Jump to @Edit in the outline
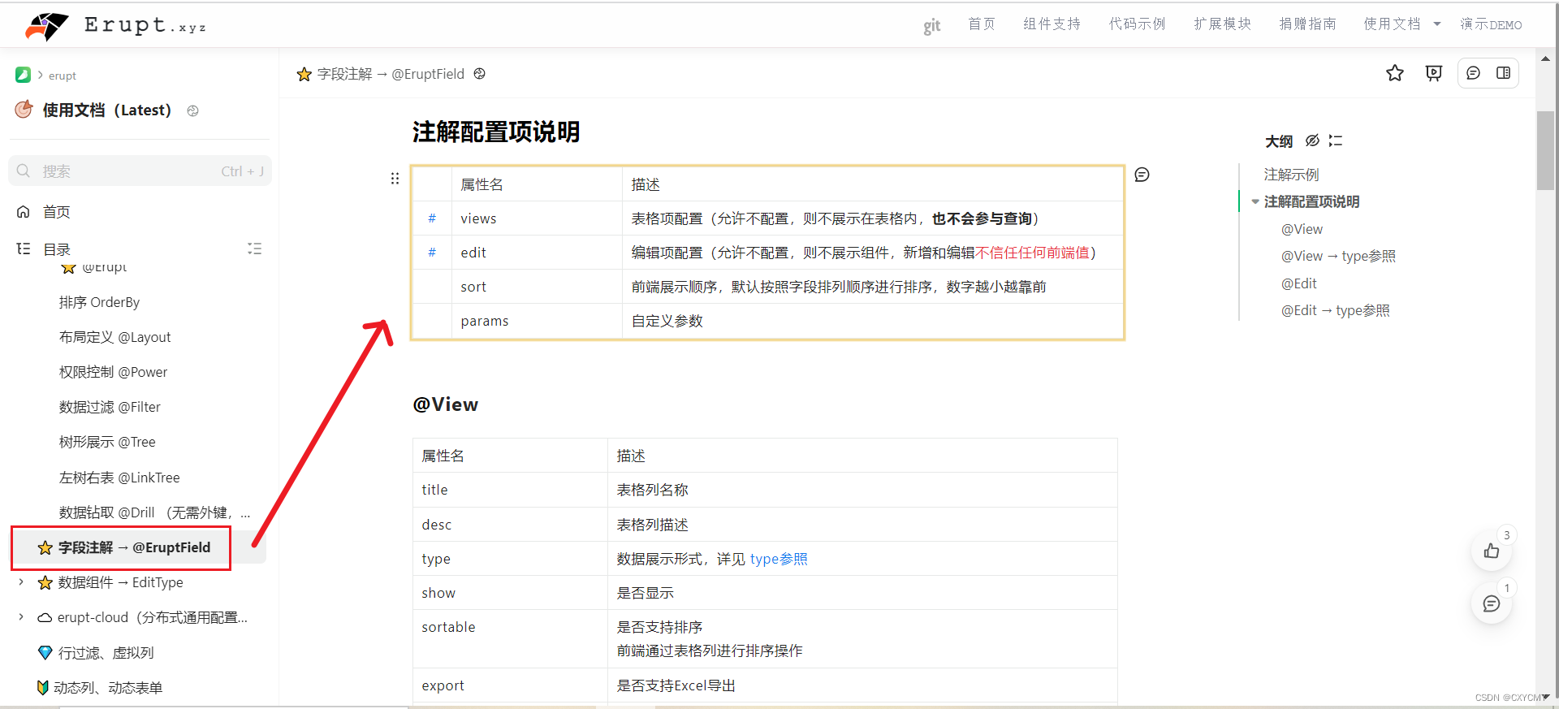This screenshot has width=1559, height=709. [1299, 283]
